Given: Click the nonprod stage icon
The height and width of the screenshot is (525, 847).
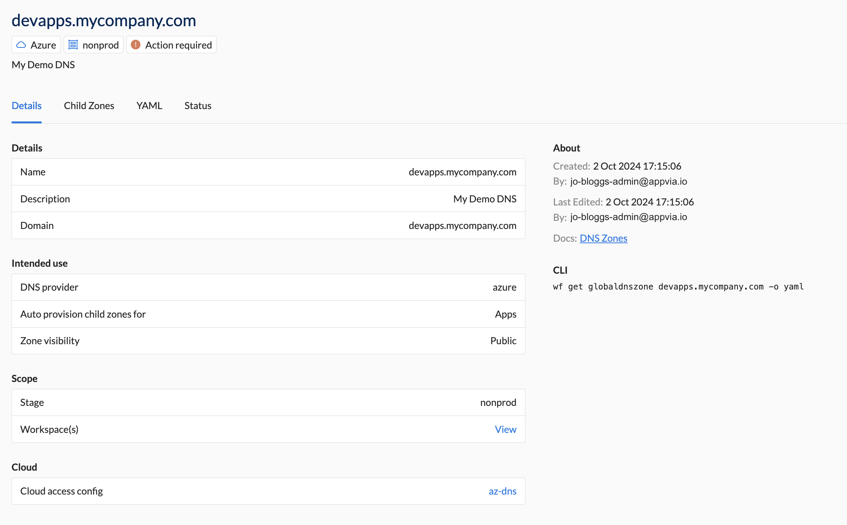Looking at the screenshot, I should 73,45.
